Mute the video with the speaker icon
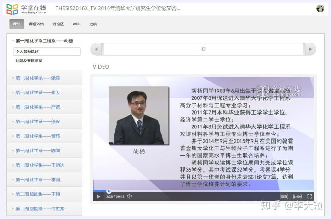This screenshot has width=331, height=219. pos(129,196)
